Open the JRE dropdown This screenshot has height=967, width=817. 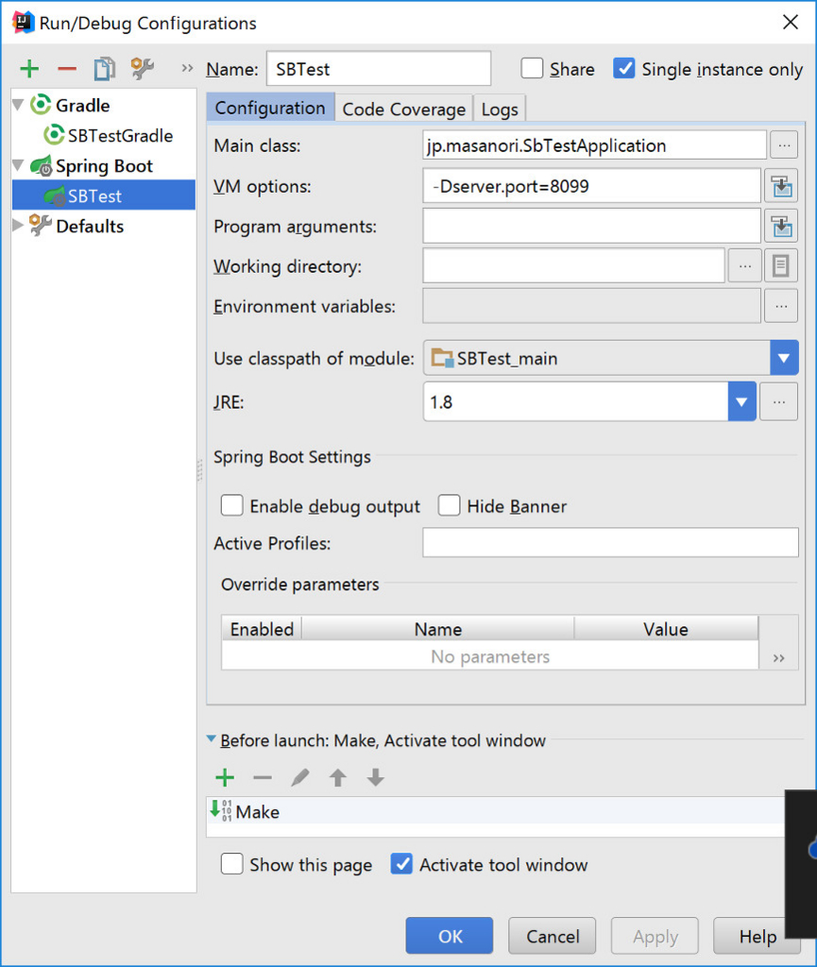tap(741, 401)
